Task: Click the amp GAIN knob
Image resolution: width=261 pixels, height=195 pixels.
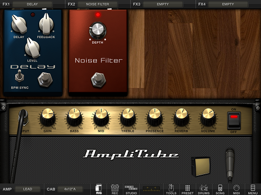Action: click(x=47, y=117)
